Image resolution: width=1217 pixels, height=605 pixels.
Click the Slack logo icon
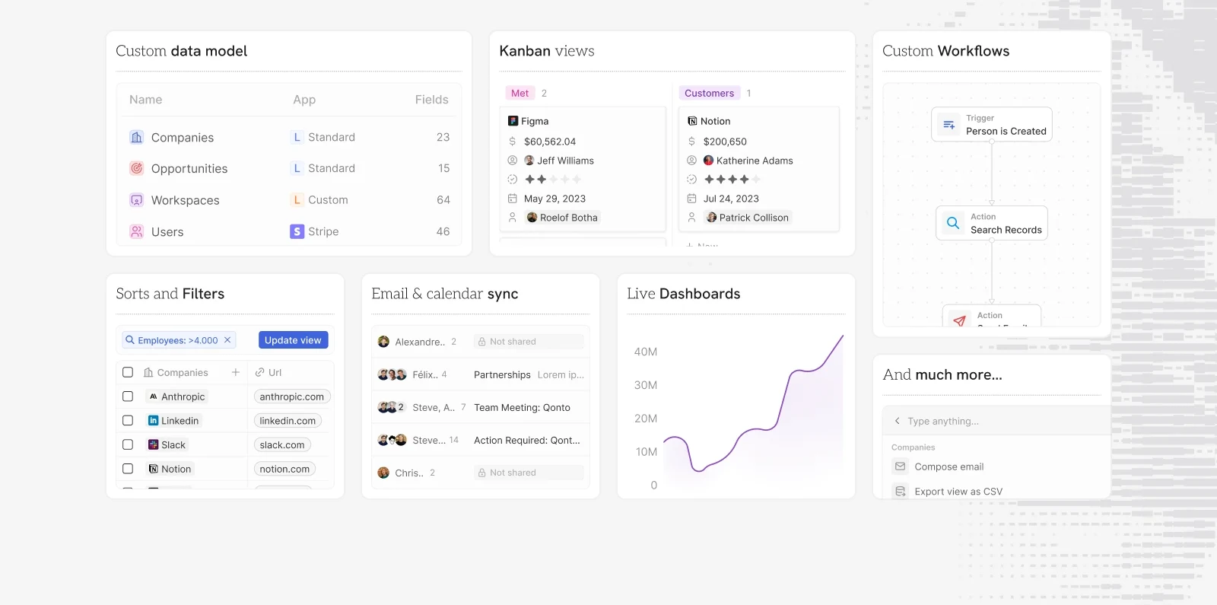coord(154,444)
